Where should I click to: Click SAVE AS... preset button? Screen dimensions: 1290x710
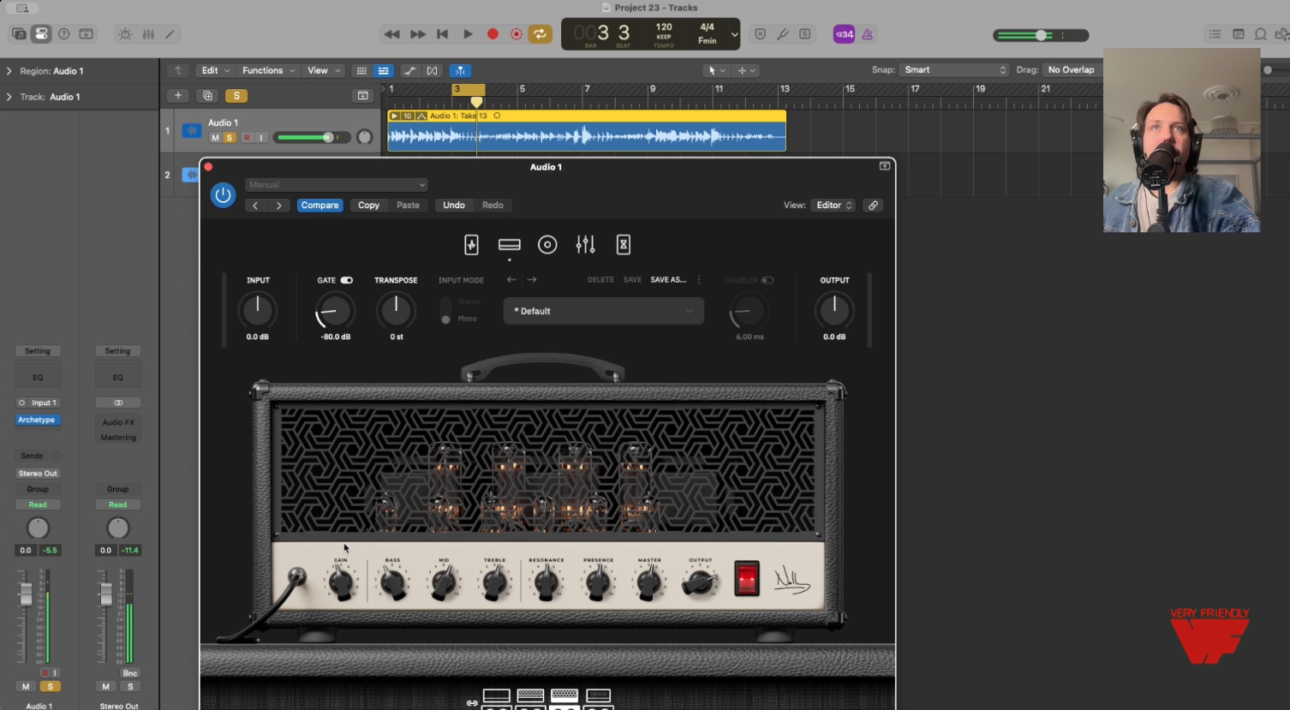668,280
